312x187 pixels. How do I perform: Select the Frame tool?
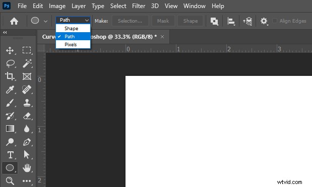27,76
